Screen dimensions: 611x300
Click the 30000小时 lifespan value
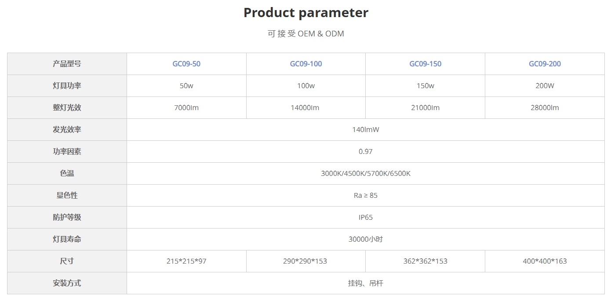365,239
